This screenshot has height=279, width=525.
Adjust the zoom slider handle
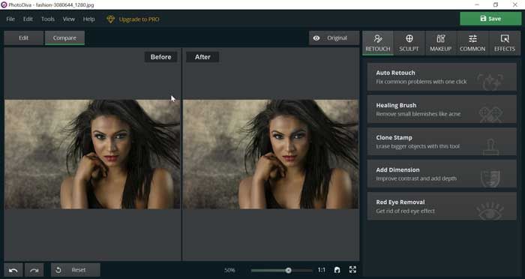288,270
